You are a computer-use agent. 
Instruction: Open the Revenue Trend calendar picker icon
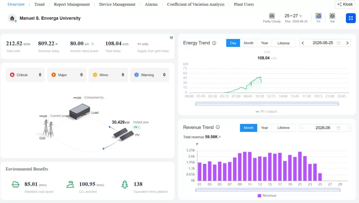click(x=339, y=128)
